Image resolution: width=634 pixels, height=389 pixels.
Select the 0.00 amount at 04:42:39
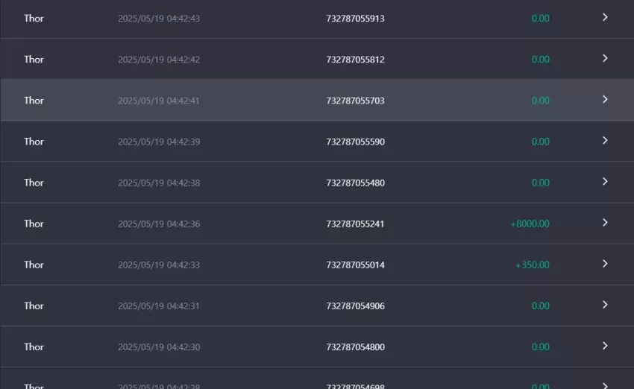tap(541, 142)
